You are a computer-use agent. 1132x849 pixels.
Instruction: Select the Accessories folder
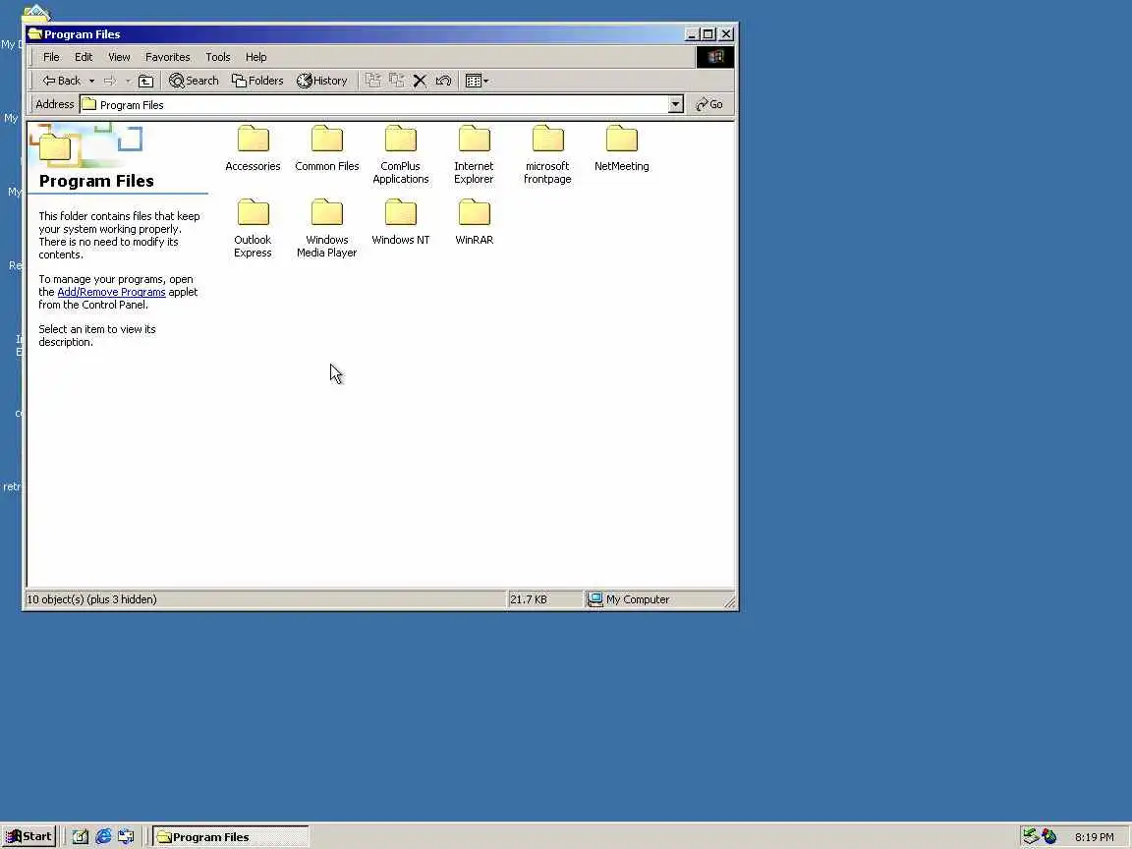253,148
